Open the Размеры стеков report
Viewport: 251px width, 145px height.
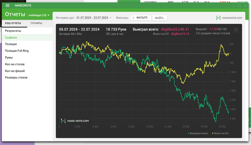tap(27, 78)
